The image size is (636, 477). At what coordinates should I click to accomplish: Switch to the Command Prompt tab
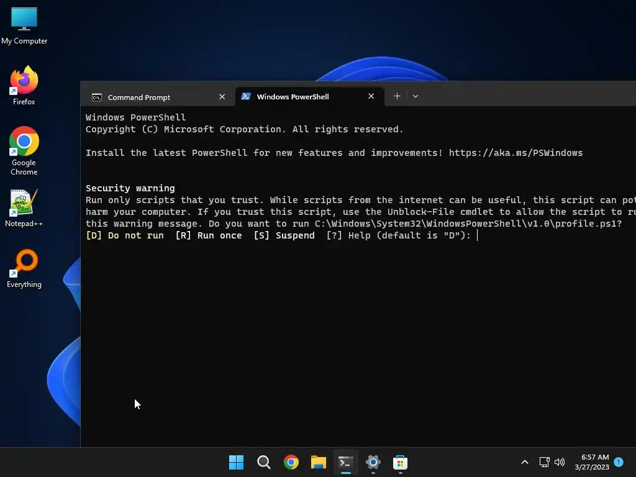[x=158, y=98]
